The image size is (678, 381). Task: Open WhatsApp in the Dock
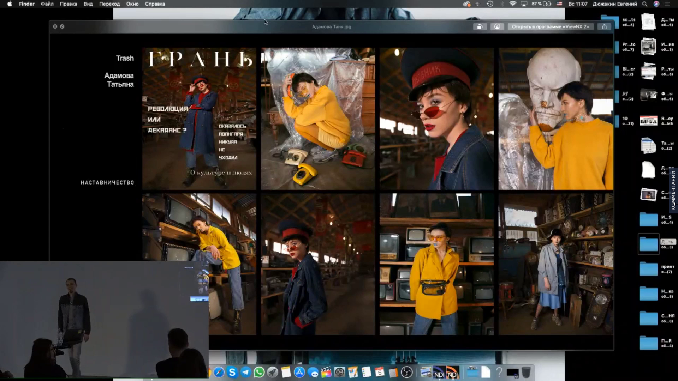[259, 372]
